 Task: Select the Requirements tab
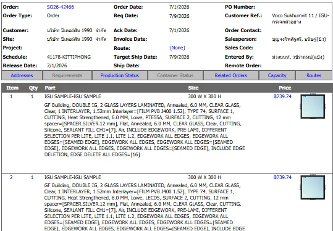pos(67,75)
